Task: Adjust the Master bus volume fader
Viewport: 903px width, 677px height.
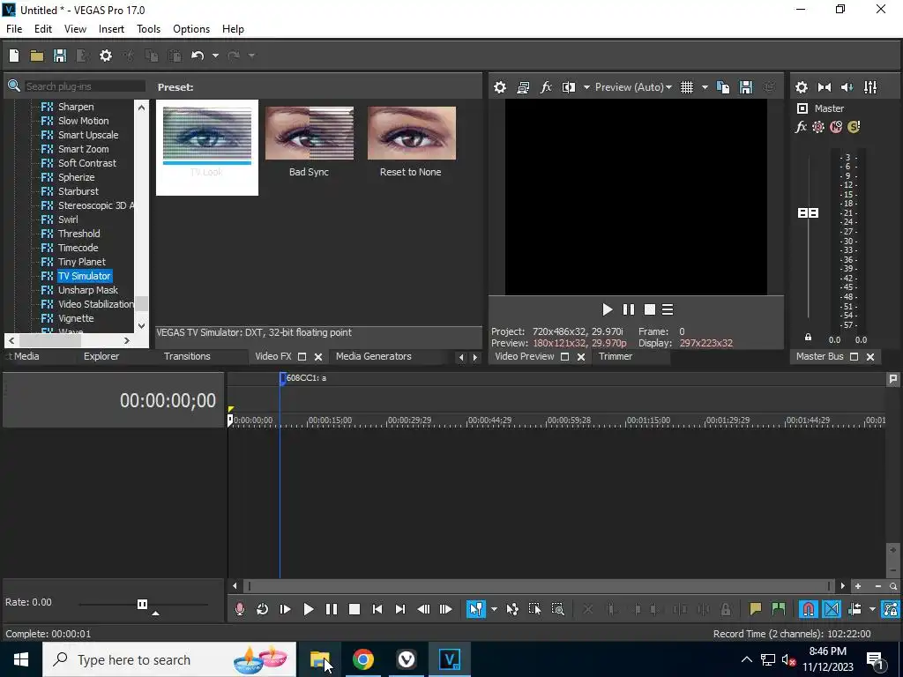Action: tap(808, 213)
